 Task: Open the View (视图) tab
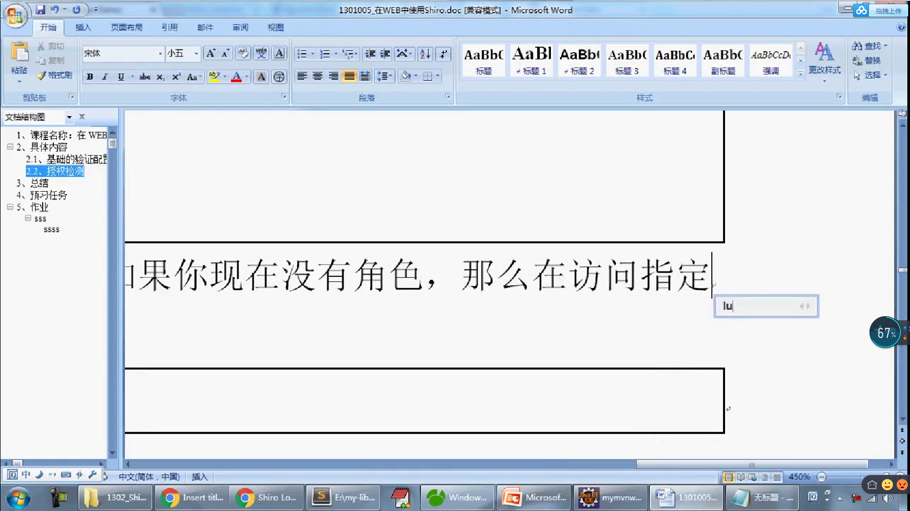(x=275, y=28)
